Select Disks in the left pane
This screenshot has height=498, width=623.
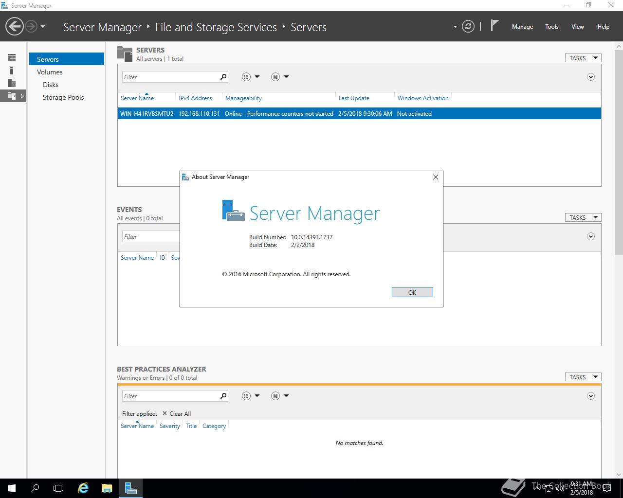pos(51,85)
